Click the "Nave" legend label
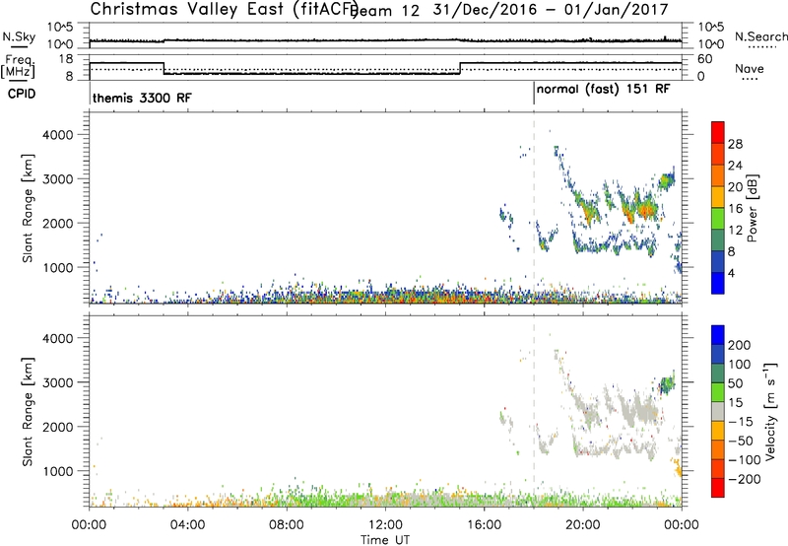788x546 pixels. coord(750,69)
